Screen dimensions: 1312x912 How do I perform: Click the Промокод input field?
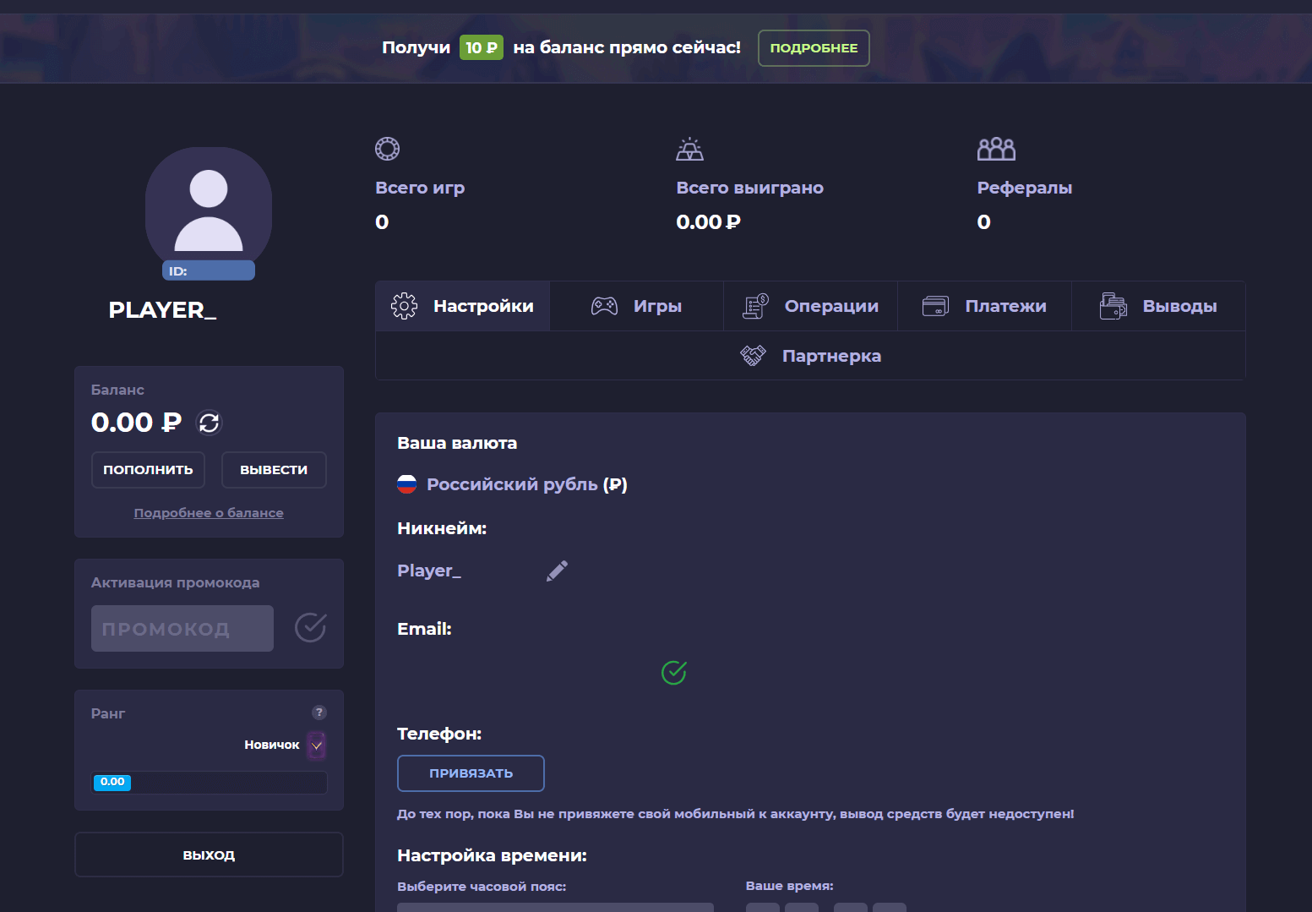pos(182,629)
